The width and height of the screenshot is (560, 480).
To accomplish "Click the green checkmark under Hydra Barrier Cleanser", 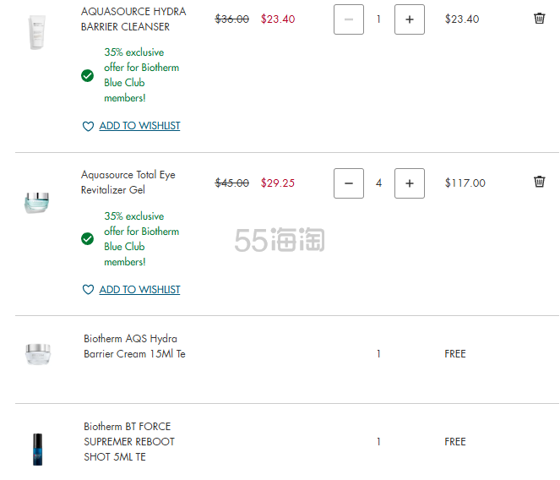I will pyautogui.click(x=87, y=75).
